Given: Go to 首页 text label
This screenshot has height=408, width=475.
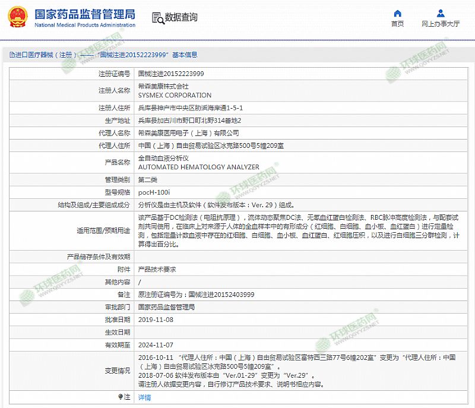Looking at the screenshot, I should pos(397,24).
